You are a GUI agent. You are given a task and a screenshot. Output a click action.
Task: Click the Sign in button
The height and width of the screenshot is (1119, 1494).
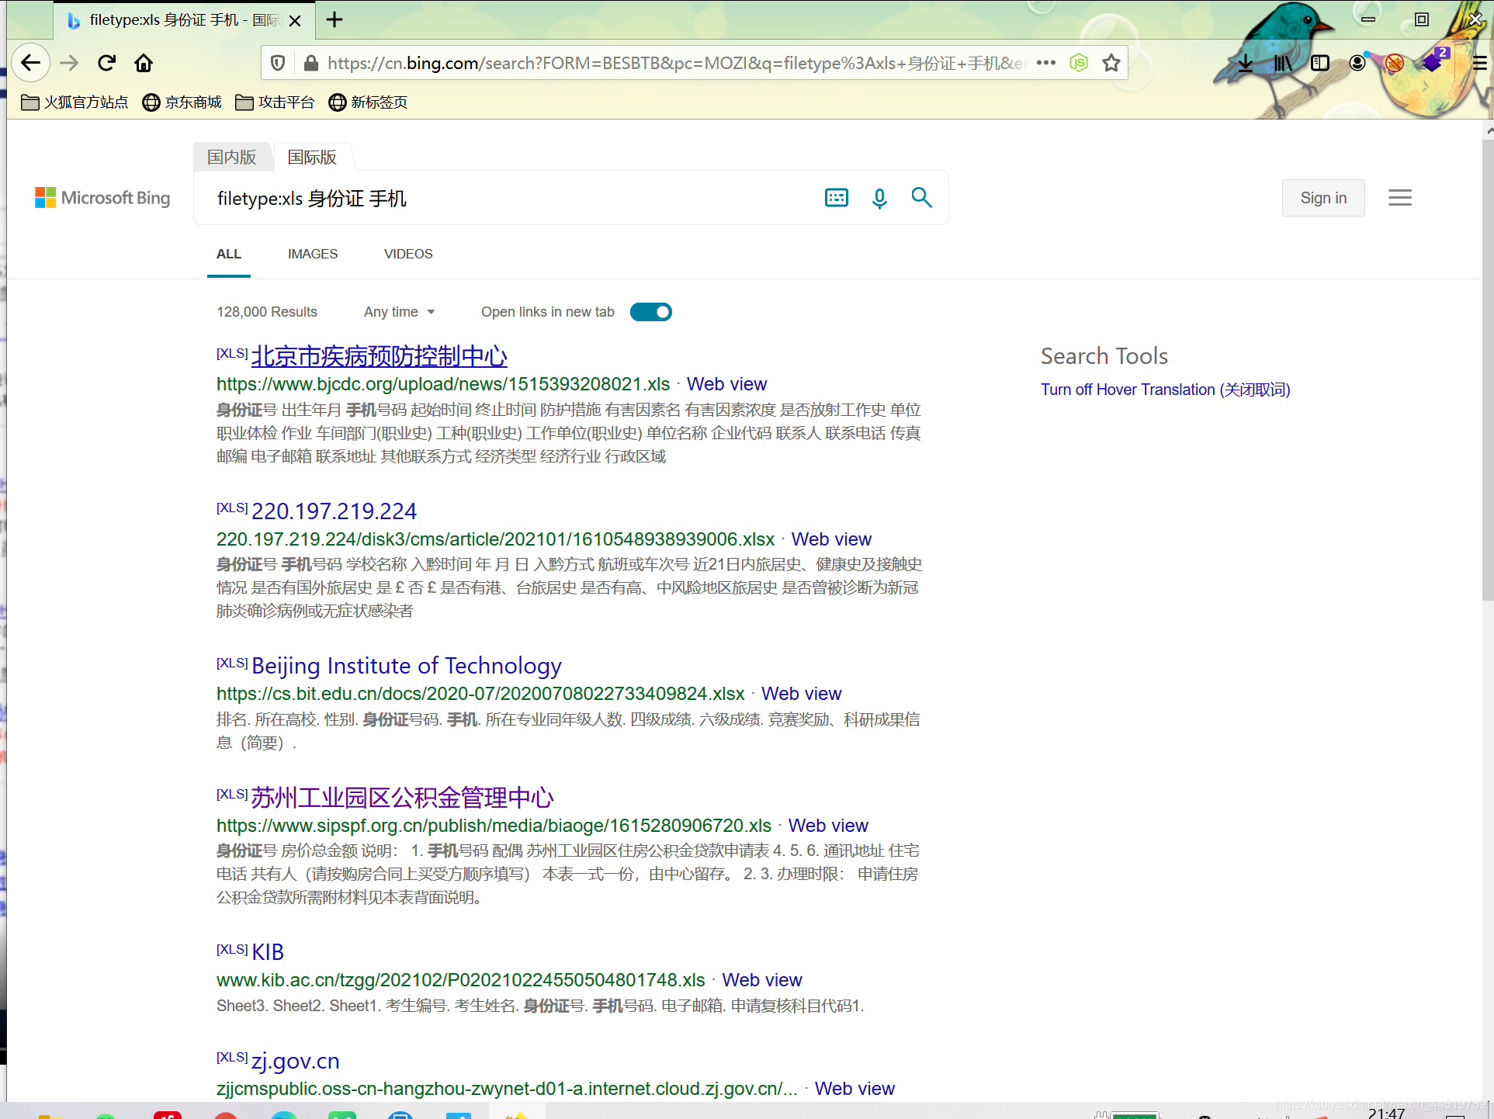pyautogui.click(x=1322, y=198)
